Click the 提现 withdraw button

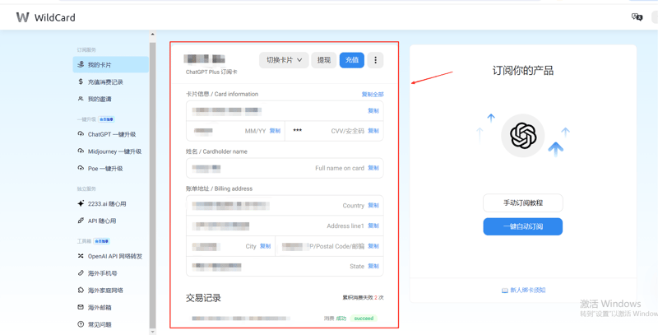click(323, 60)
